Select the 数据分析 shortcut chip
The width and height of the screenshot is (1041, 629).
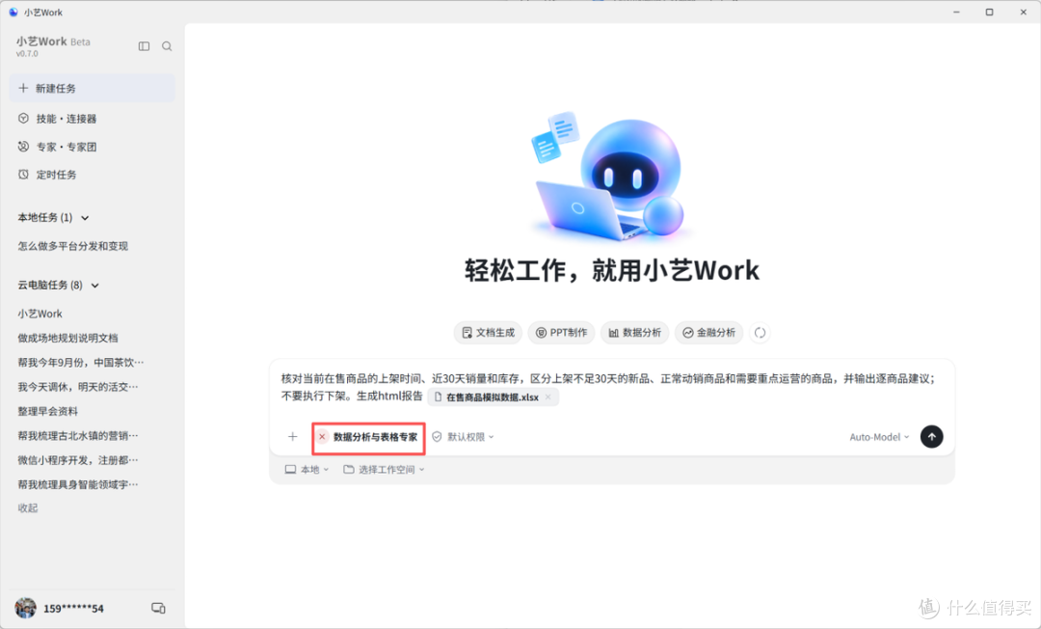point(634,333)
